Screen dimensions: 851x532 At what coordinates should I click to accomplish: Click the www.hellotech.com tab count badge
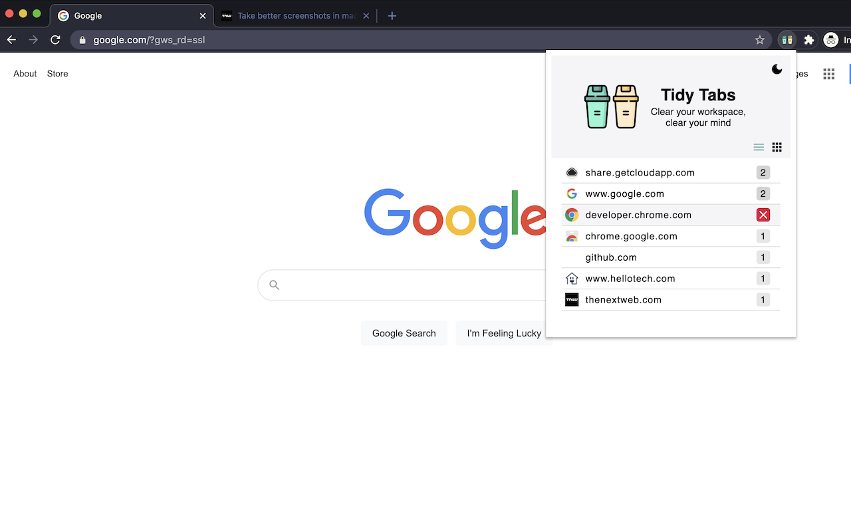763,279
